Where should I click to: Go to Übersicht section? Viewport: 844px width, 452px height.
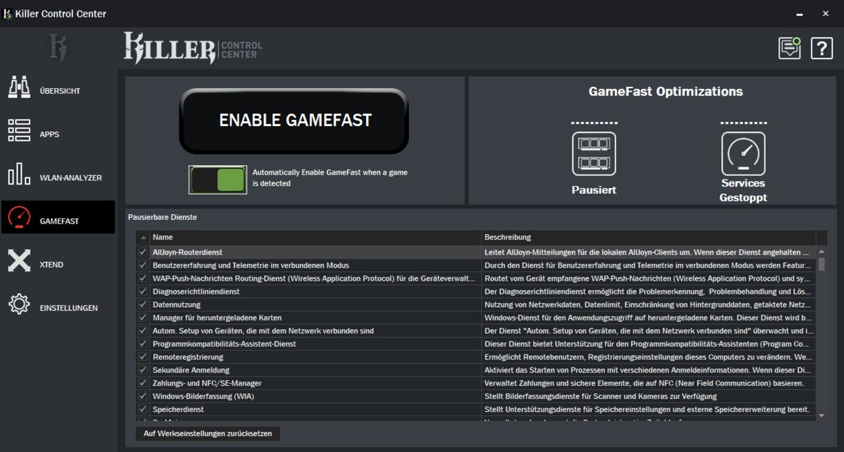click(x=60, y=91)
